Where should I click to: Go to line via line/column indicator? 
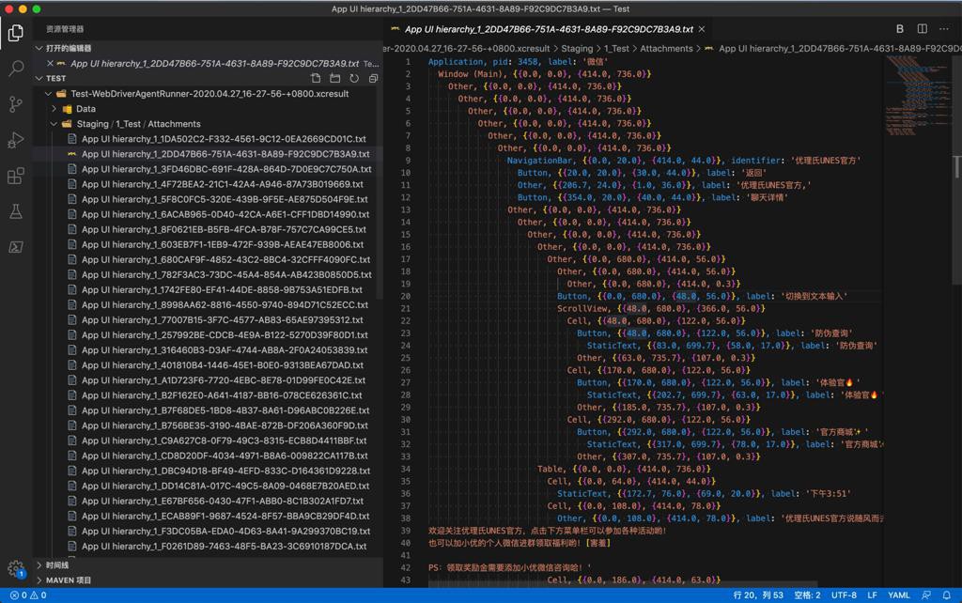point(758,595)
